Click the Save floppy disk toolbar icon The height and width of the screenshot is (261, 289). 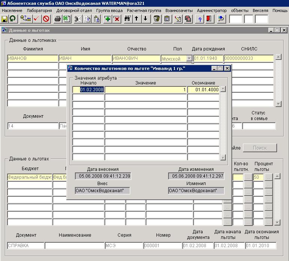[x=5, y=19]
